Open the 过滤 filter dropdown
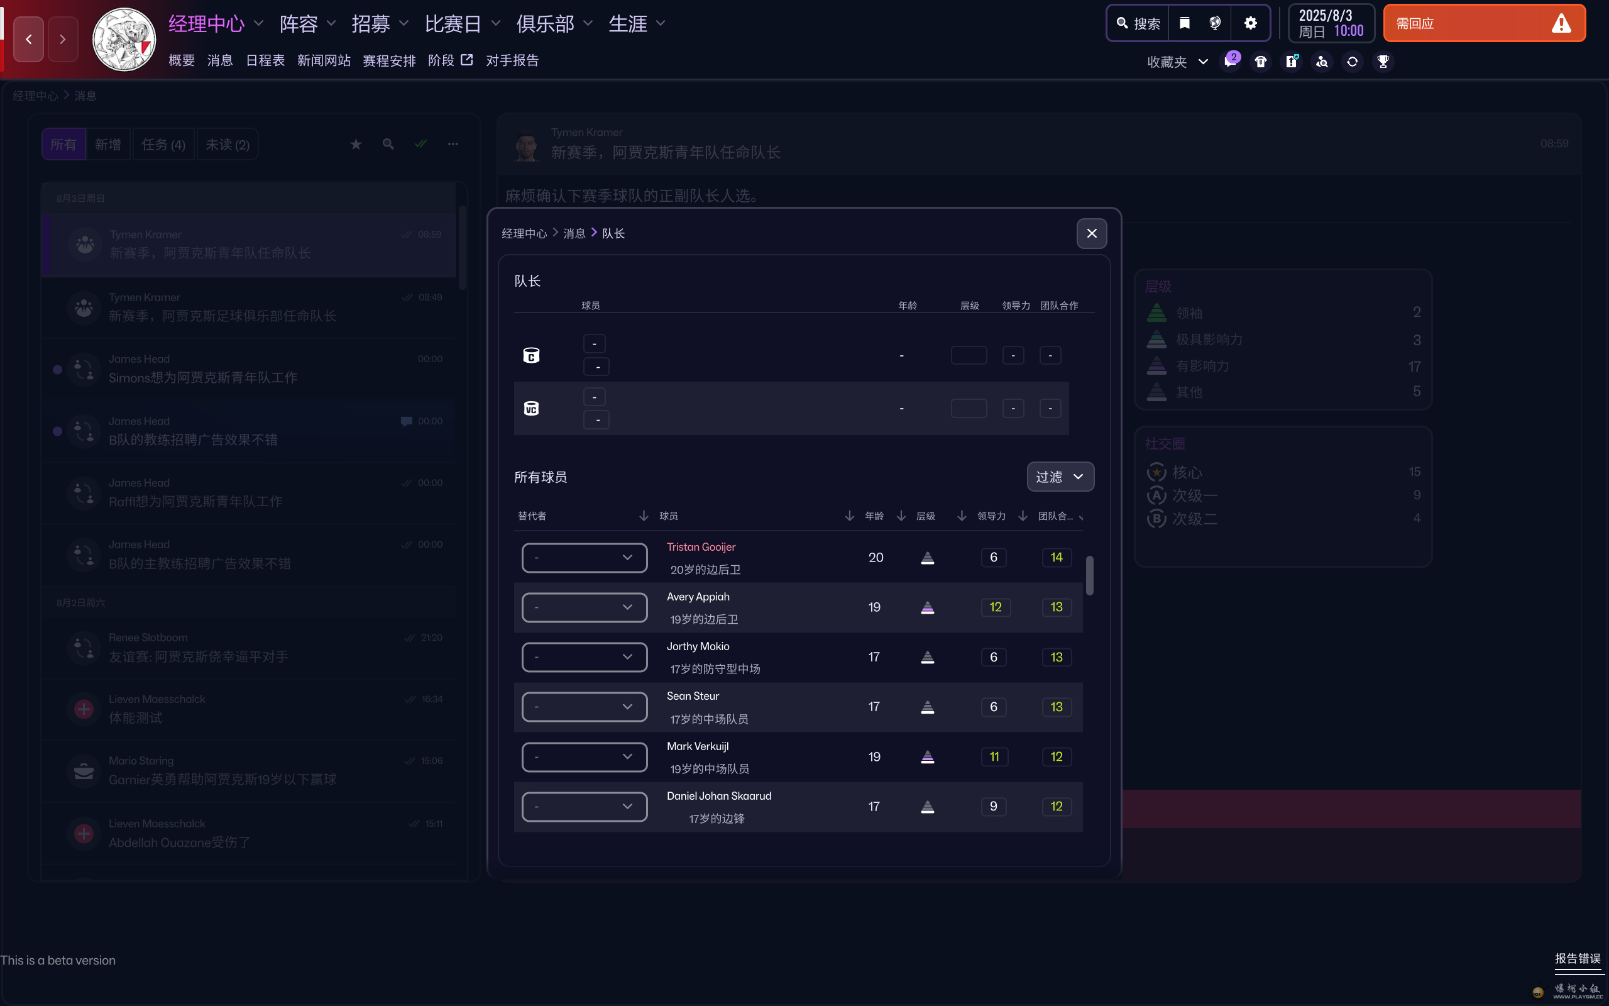The height and width of the screenshot is (1006, 1609). [x=1060, y=477]
